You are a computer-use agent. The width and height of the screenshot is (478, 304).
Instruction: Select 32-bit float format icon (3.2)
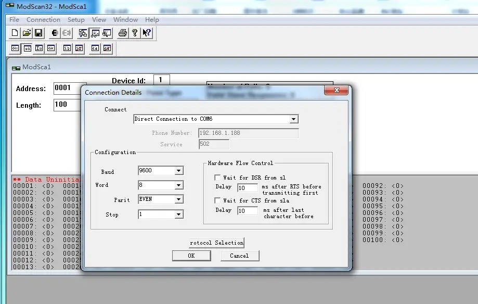[67, 48]
